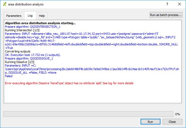
Task: Click Run as batch process button
Action: pos(166,15)
